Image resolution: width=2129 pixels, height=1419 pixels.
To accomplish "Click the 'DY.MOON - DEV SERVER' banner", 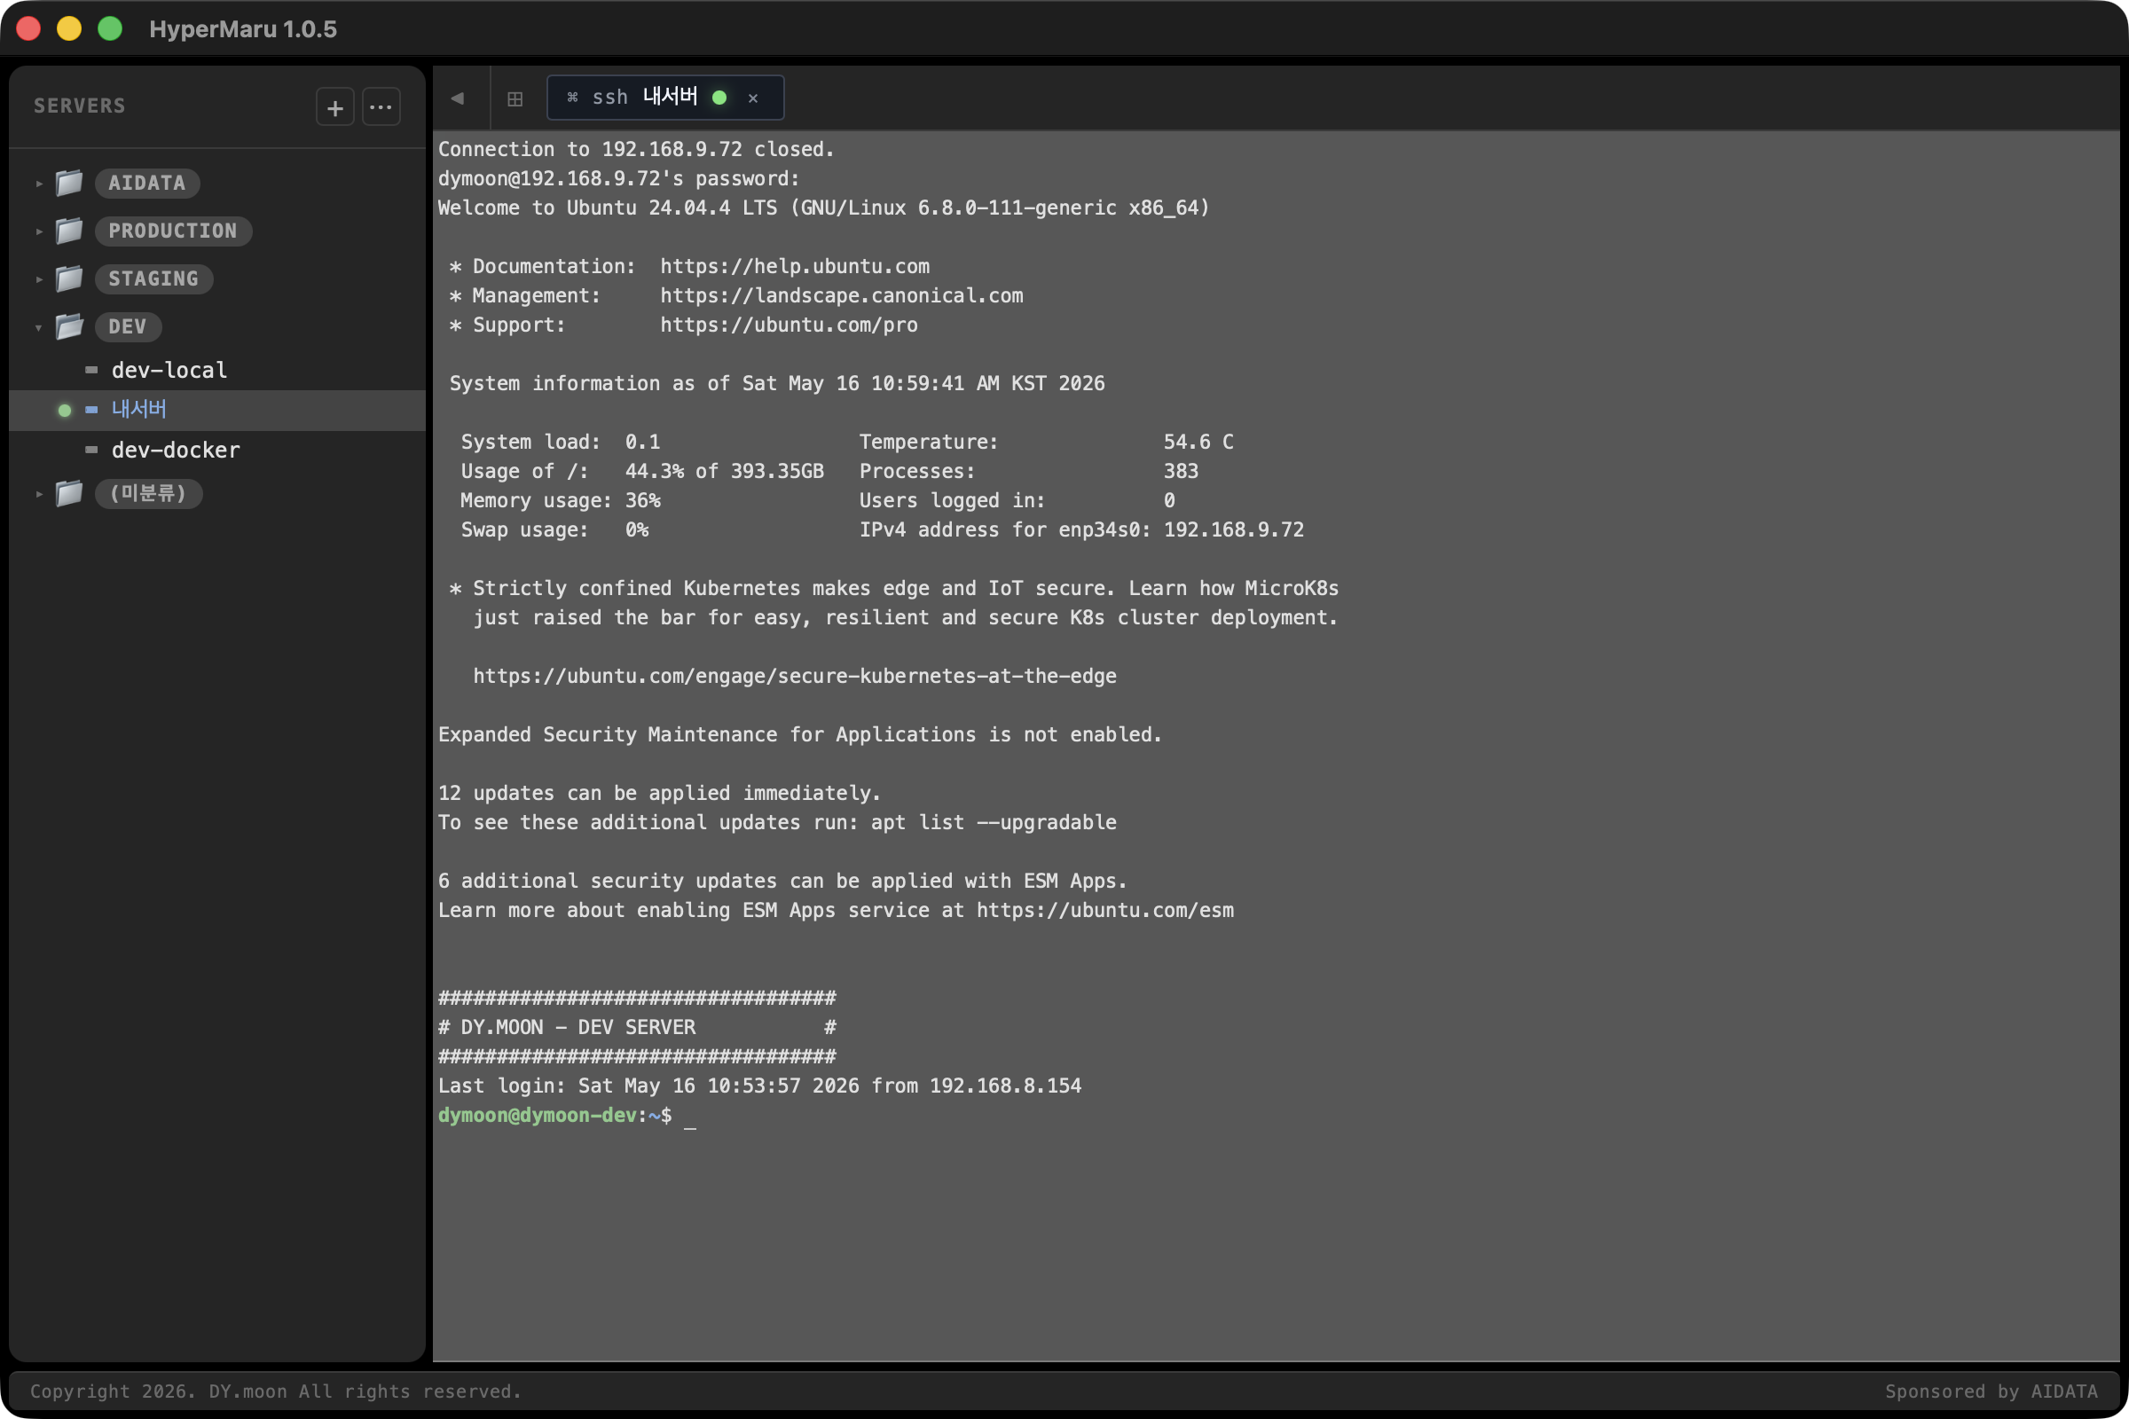I will (x=637, y=1027).
